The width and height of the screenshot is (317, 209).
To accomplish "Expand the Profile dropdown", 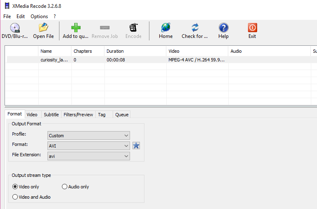I will [x=89, y=136].
